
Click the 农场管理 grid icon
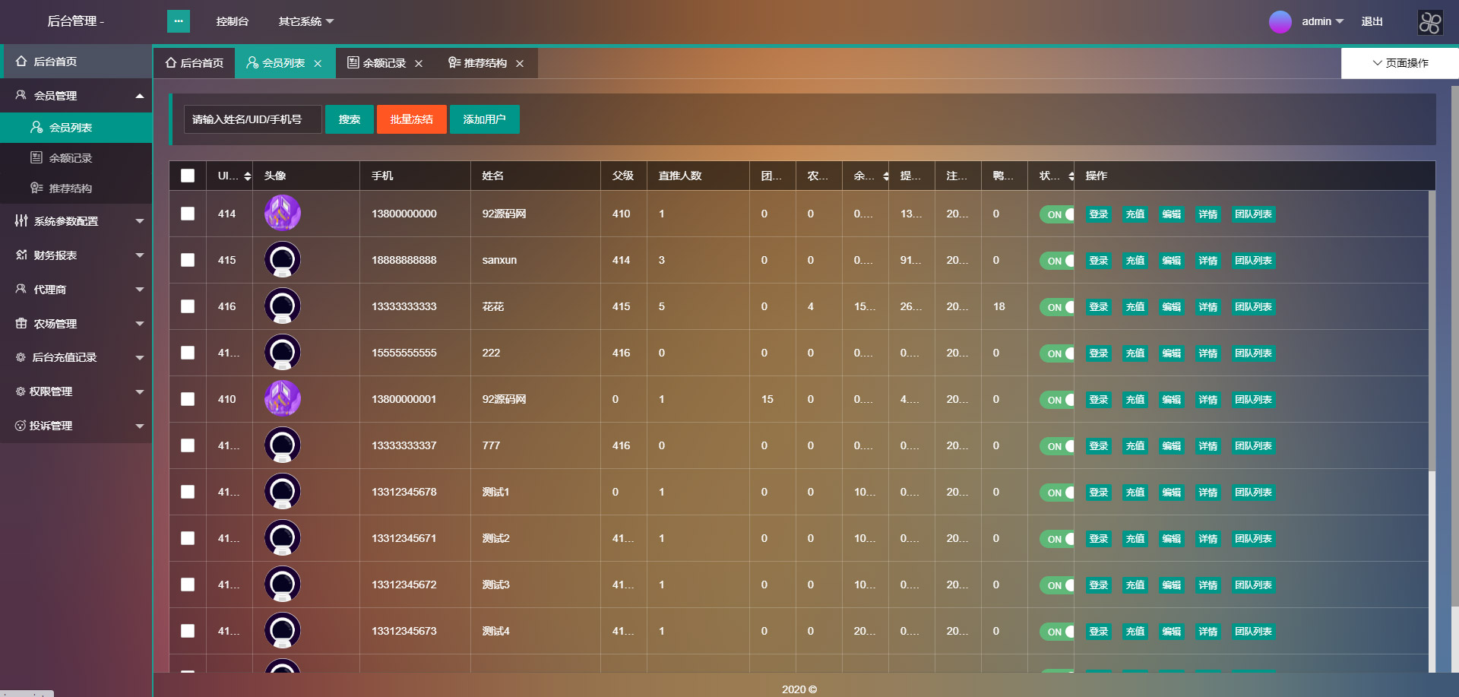[x=21, y=323]
